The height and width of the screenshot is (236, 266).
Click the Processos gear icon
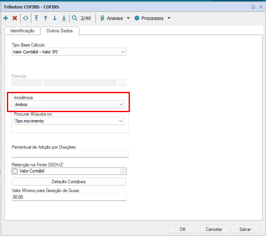tap(137, 18)
